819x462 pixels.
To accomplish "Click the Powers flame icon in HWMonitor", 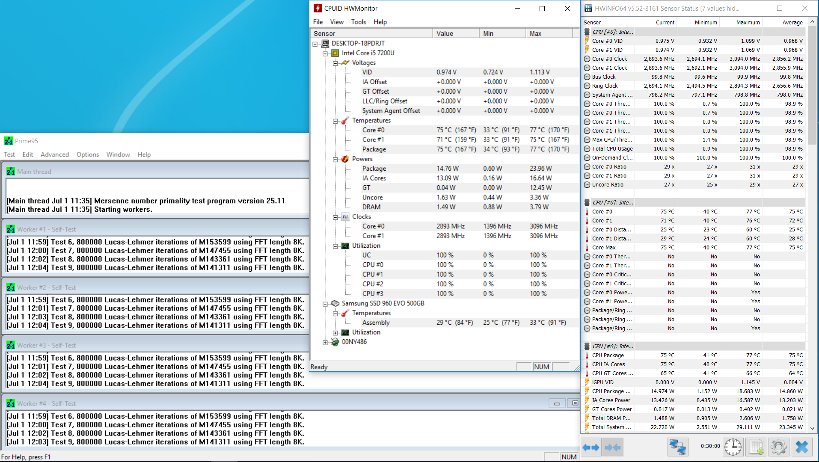I will coord(345,159).
